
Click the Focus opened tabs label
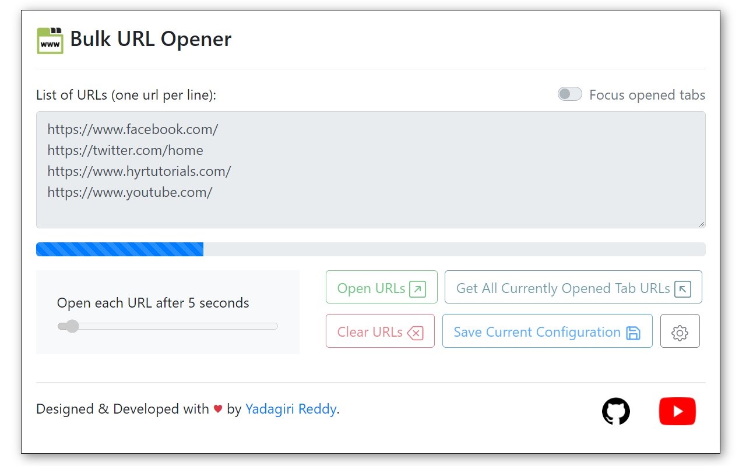[x=647, y=95]
